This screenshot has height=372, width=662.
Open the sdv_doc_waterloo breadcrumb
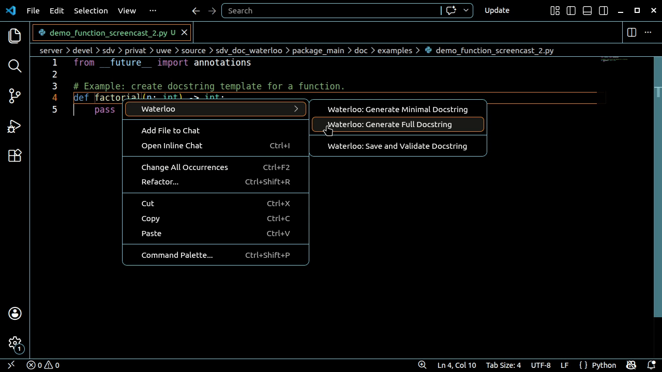249,51
